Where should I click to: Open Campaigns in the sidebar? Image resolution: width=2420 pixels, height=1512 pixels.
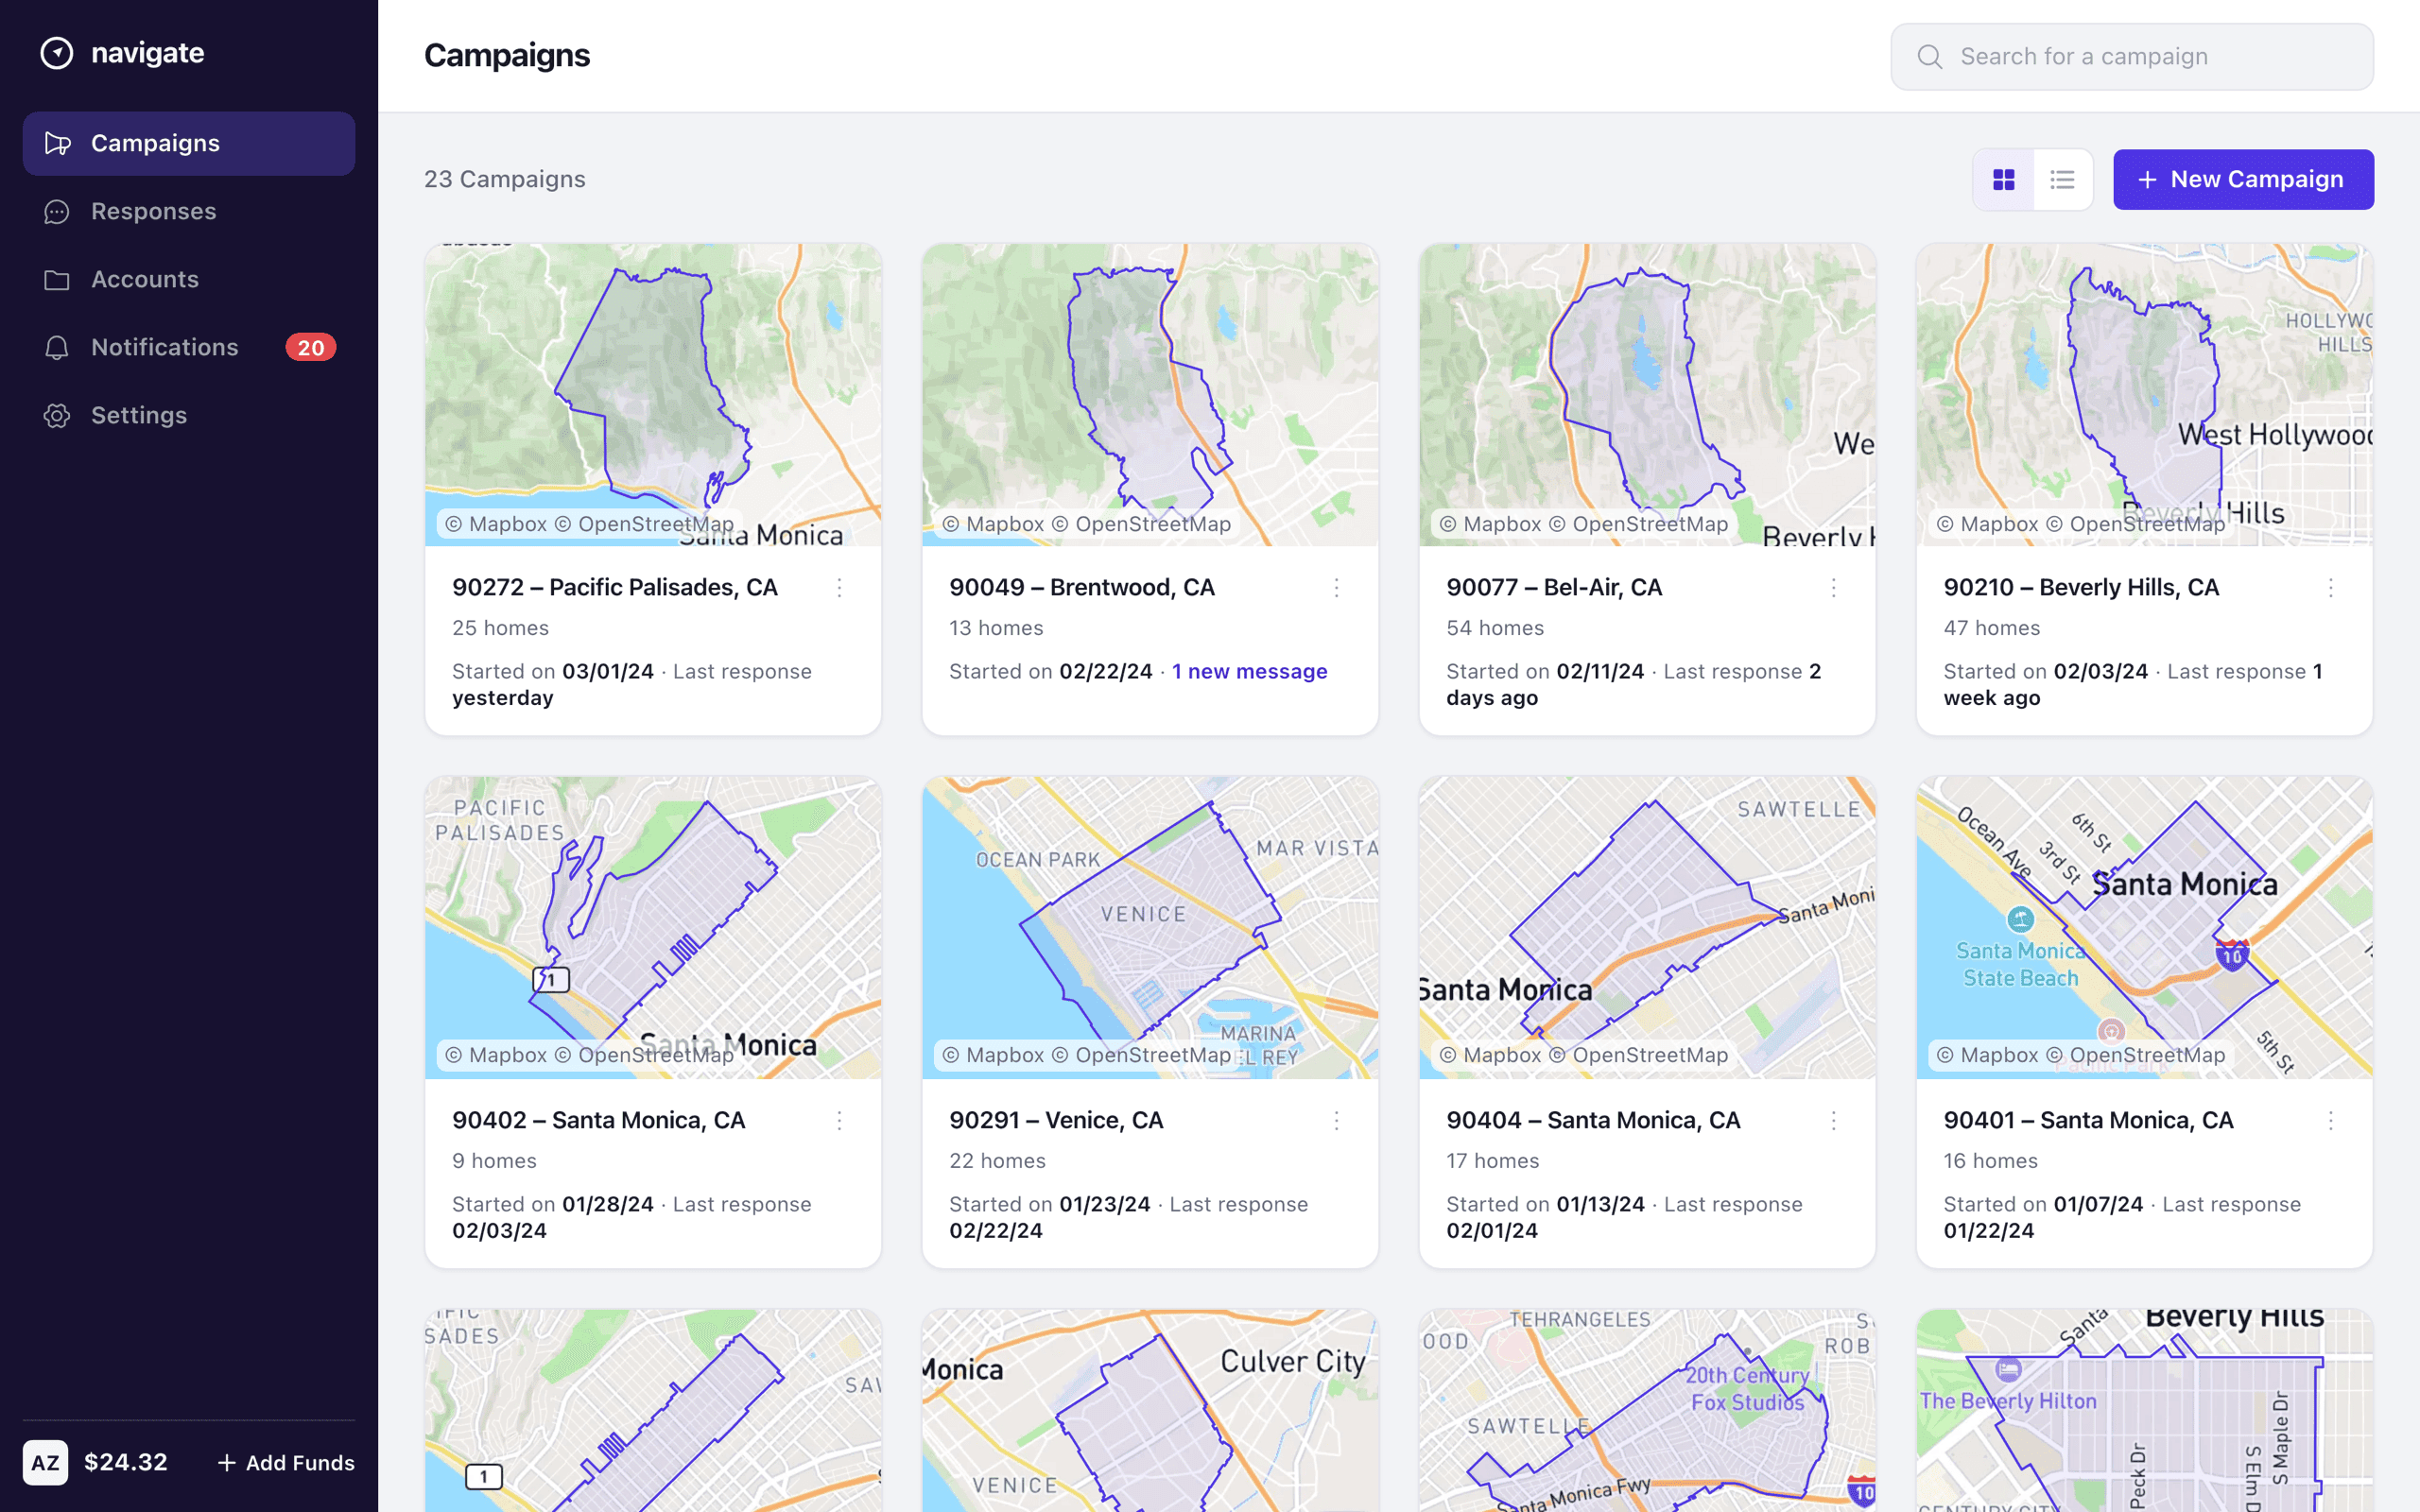click(x=189, y=144)
